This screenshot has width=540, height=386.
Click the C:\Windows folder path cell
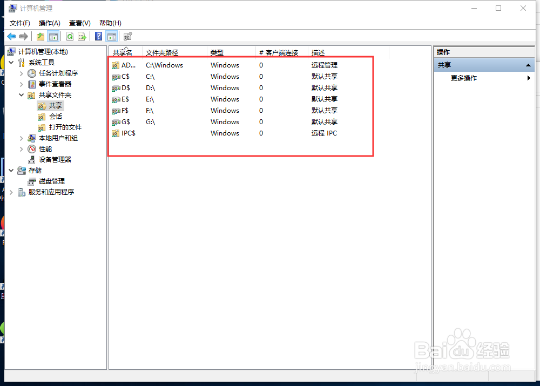pyautogui.click(x=164, y=65)
